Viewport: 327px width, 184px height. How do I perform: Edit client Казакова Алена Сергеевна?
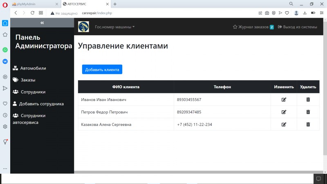(284, 124)
